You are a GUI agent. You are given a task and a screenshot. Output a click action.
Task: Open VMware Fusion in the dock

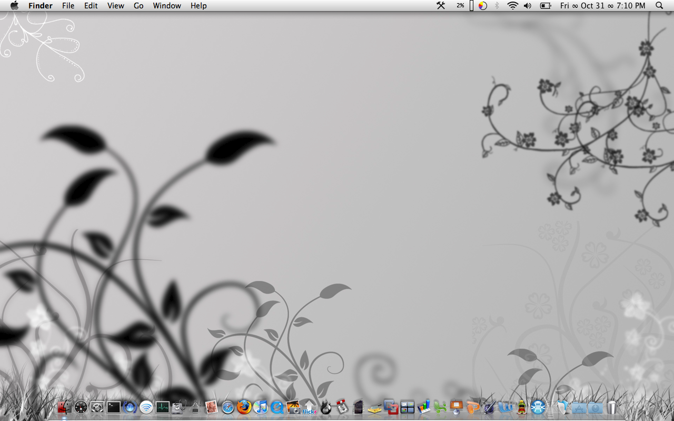click(391, 407)
